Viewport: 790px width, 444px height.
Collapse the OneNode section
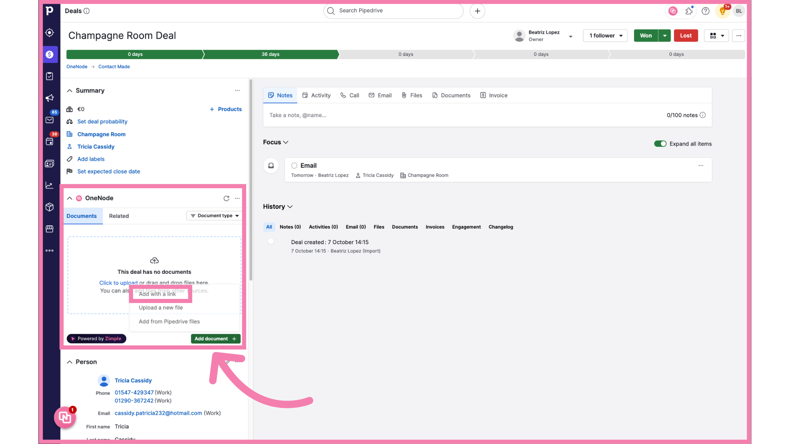(70, 198)
